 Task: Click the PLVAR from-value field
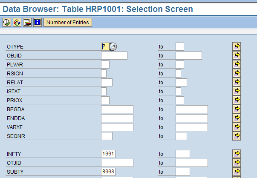[105, 65]
